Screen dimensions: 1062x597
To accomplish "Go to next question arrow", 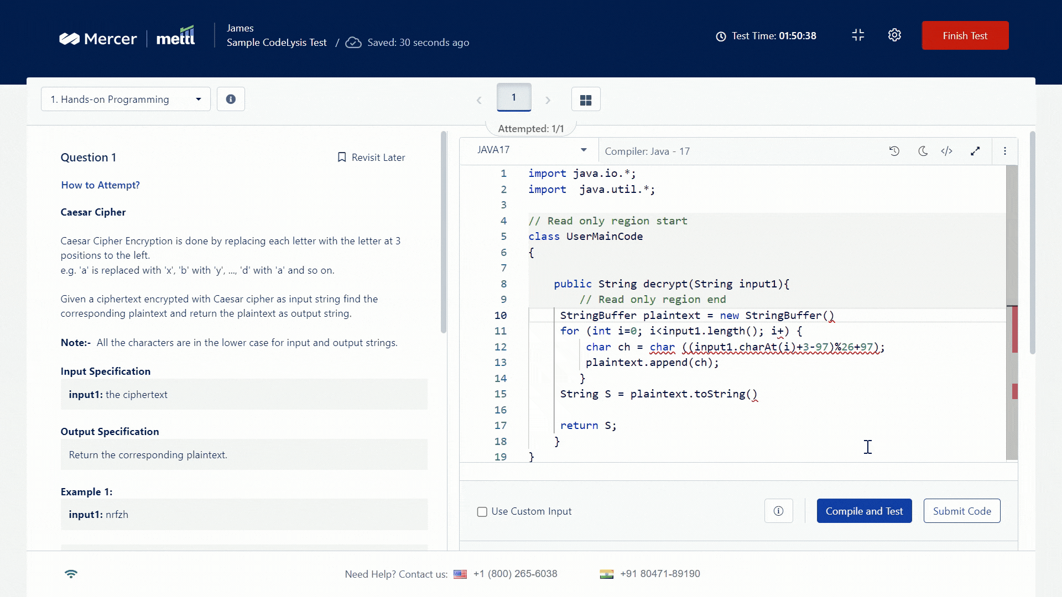I will (548, 100).
